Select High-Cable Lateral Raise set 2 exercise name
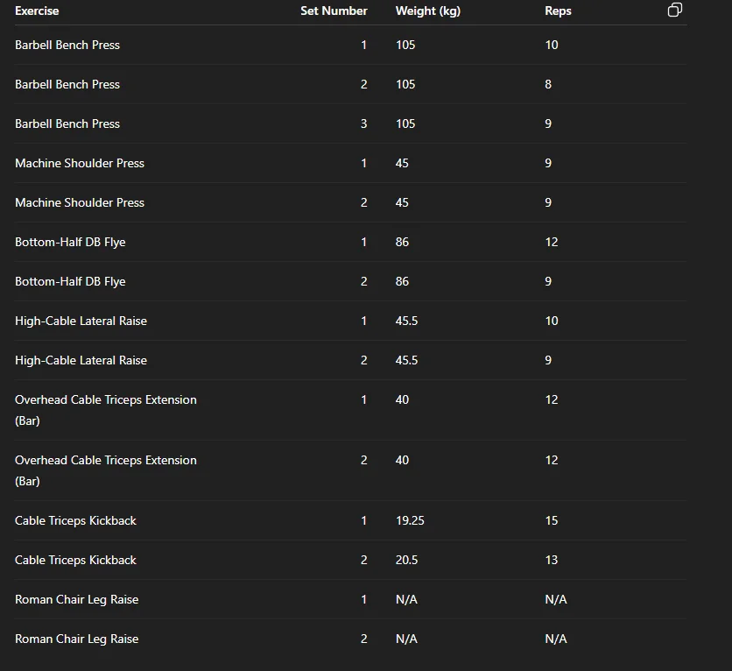 click(x=81, y=361)
